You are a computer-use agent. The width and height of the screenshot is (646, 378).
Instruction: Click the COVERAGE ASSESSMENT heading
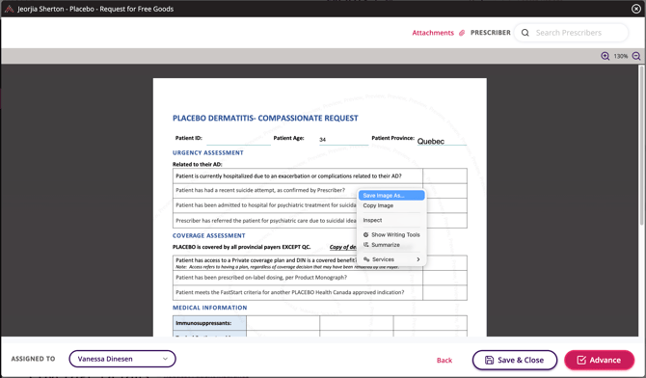click(209, 236)
